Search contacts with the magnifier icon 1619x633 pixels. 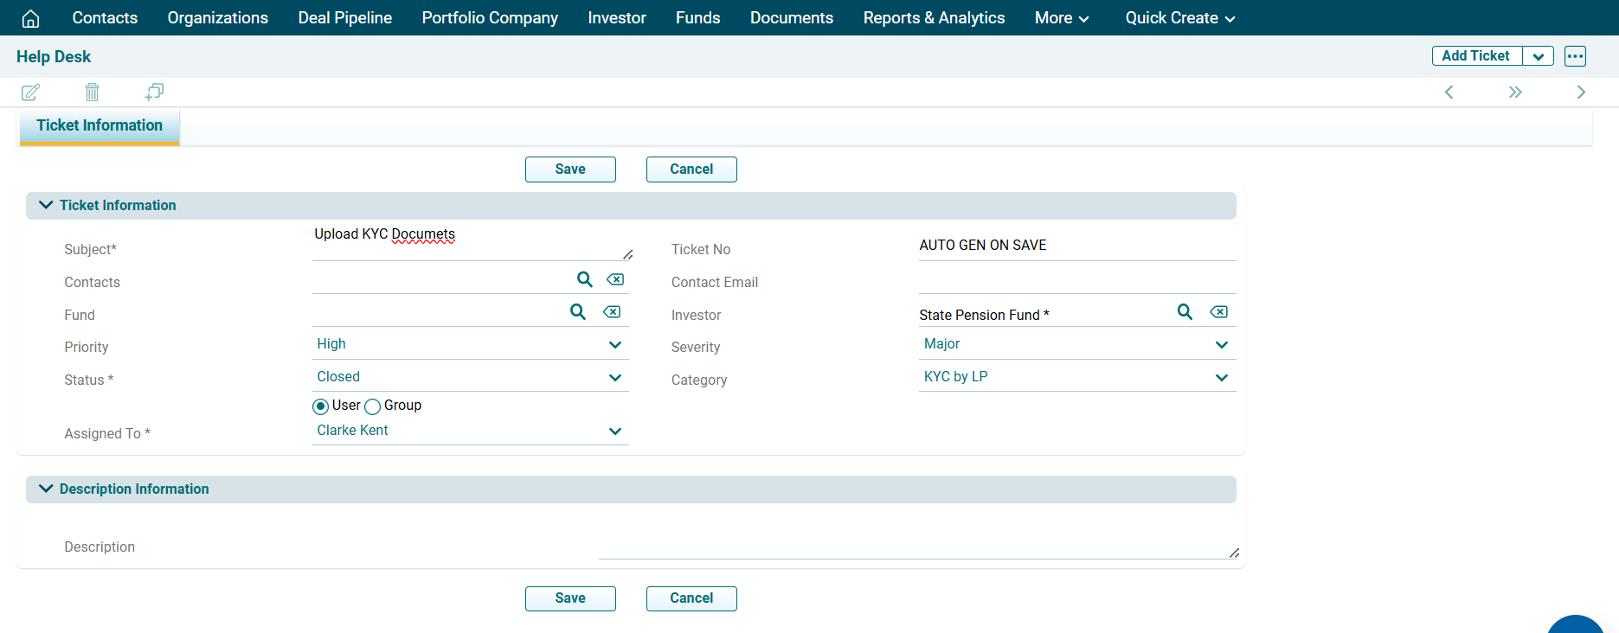585,279
